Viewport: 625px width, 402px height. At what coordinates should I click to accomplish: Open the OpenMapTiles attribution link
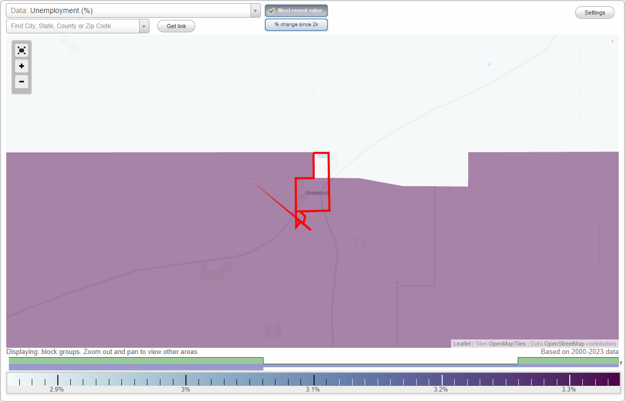[507, 344]
